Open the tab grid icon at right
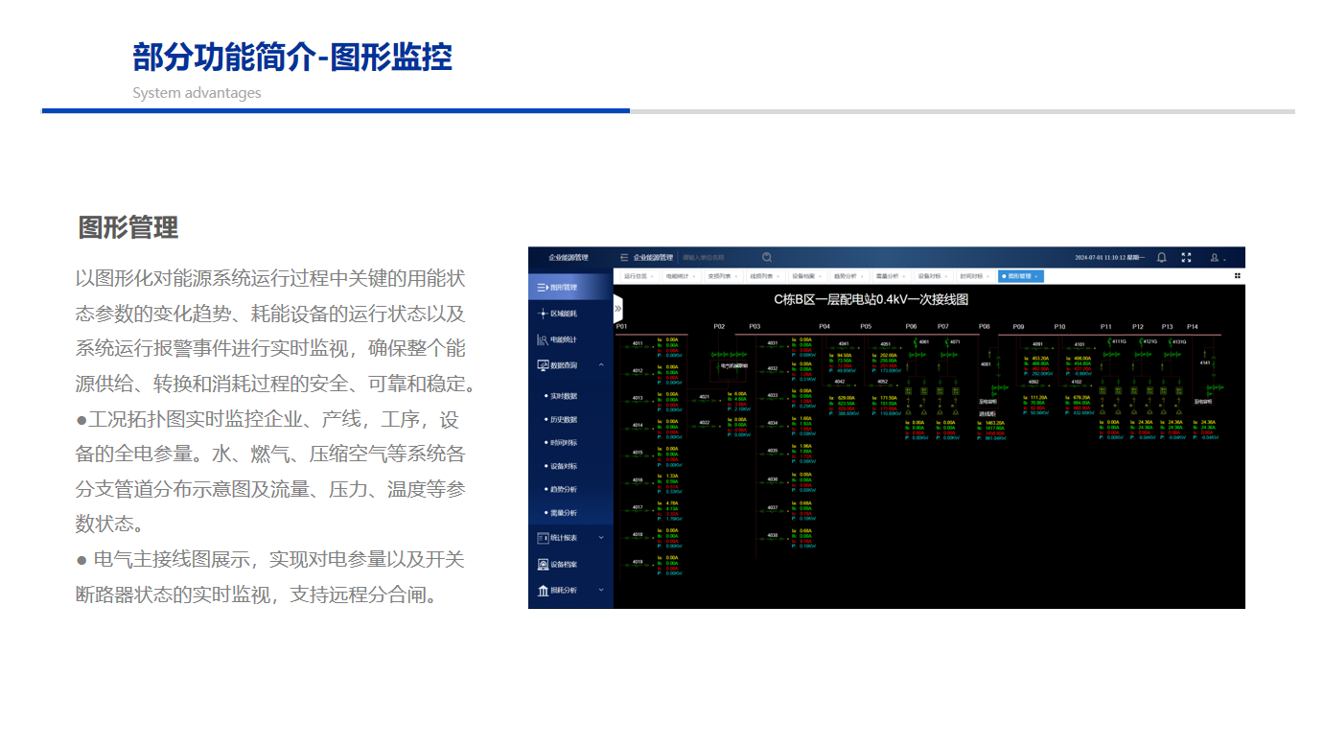This screenshot has height=746, width=1324. [x=1237, y=276]
